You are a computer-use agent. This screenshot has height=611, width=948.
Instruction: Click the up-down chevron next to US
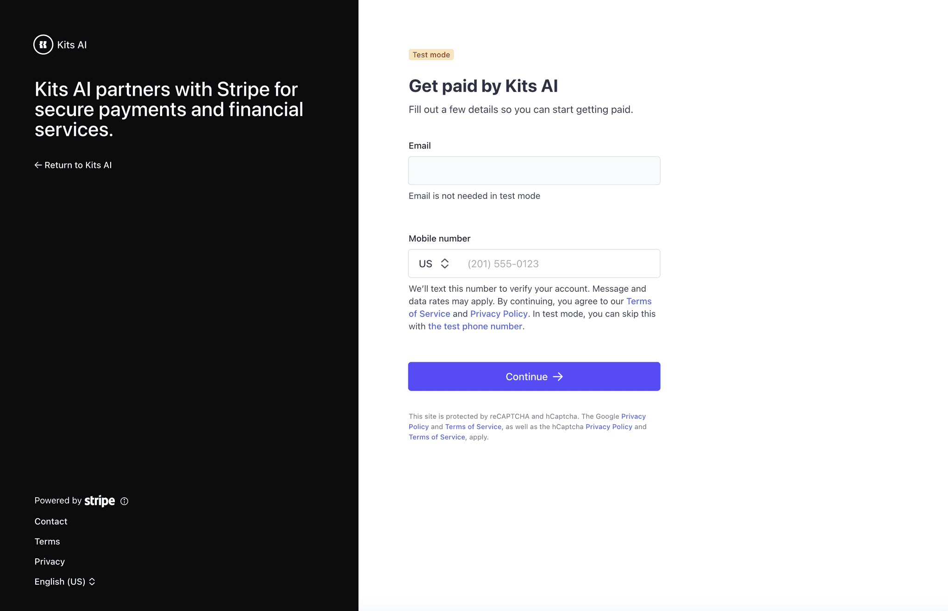(445, 264)
